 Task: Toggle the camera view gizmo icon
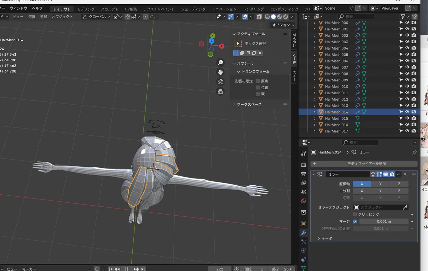coord(220,82)
